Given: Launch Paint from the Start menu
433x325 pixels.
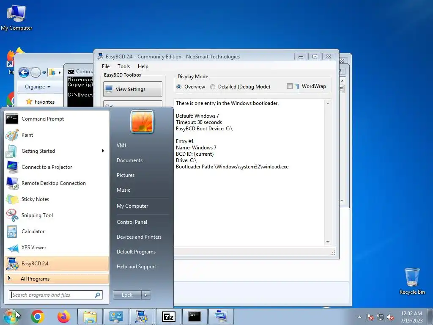Looking at the screenshot, I should (57, 135).
